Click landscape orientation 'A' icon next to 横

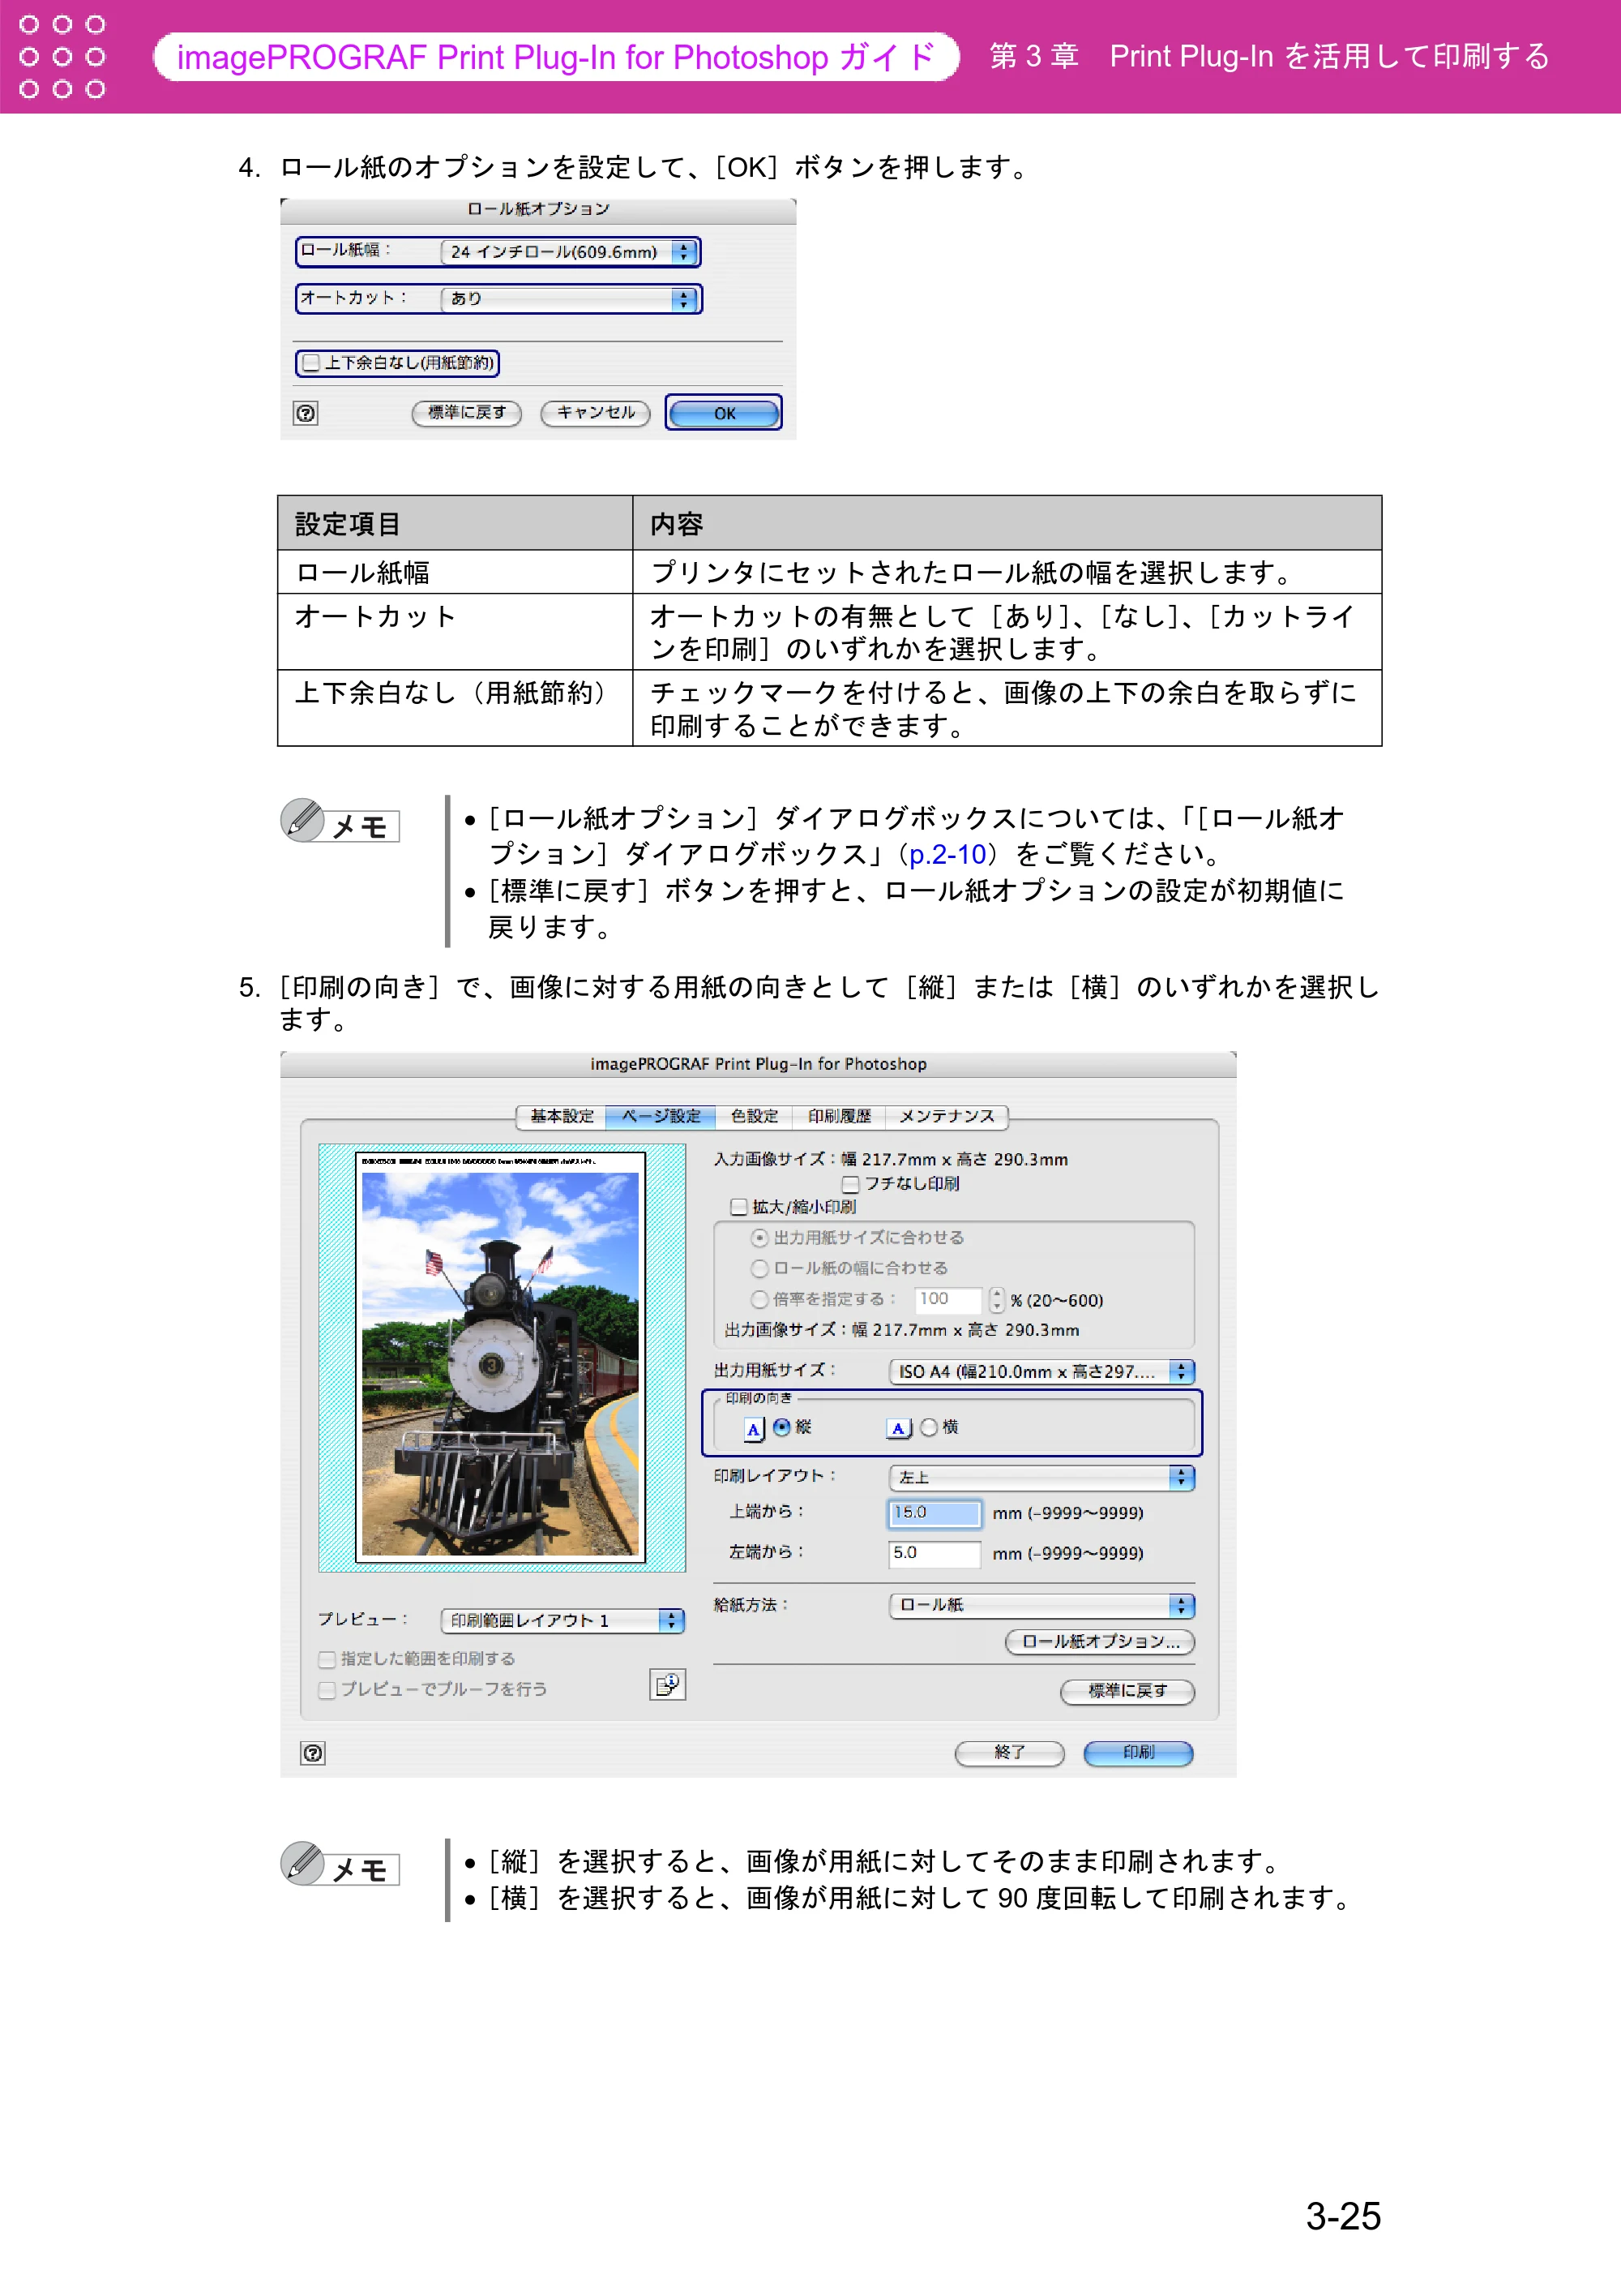pyautogui.click(x=900, y=1428)
